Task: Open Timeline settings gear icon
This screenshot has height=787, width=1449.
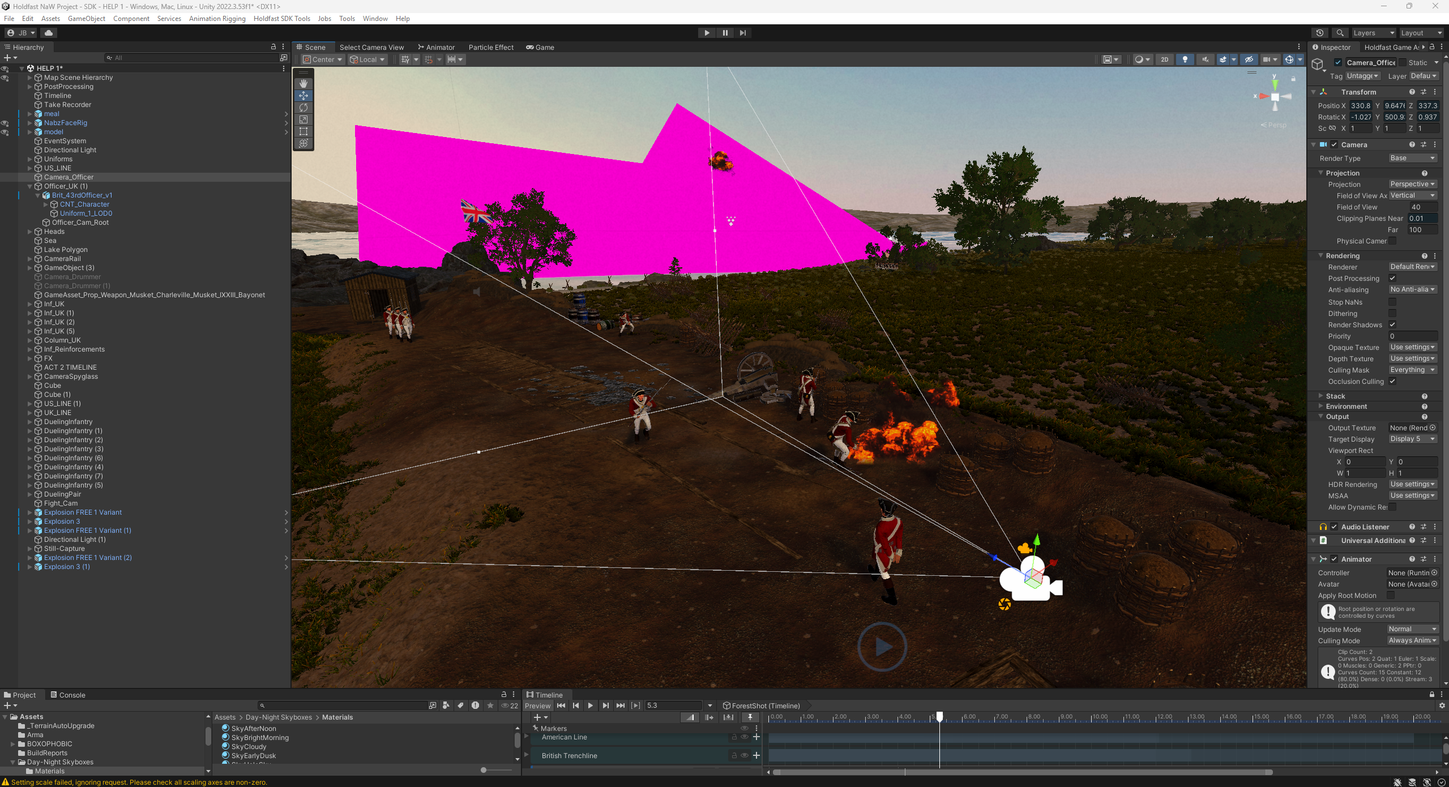Action: (1442, 705)
